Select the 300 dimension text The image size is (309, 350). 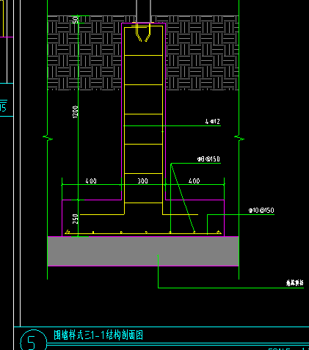(x=142, y=181)
